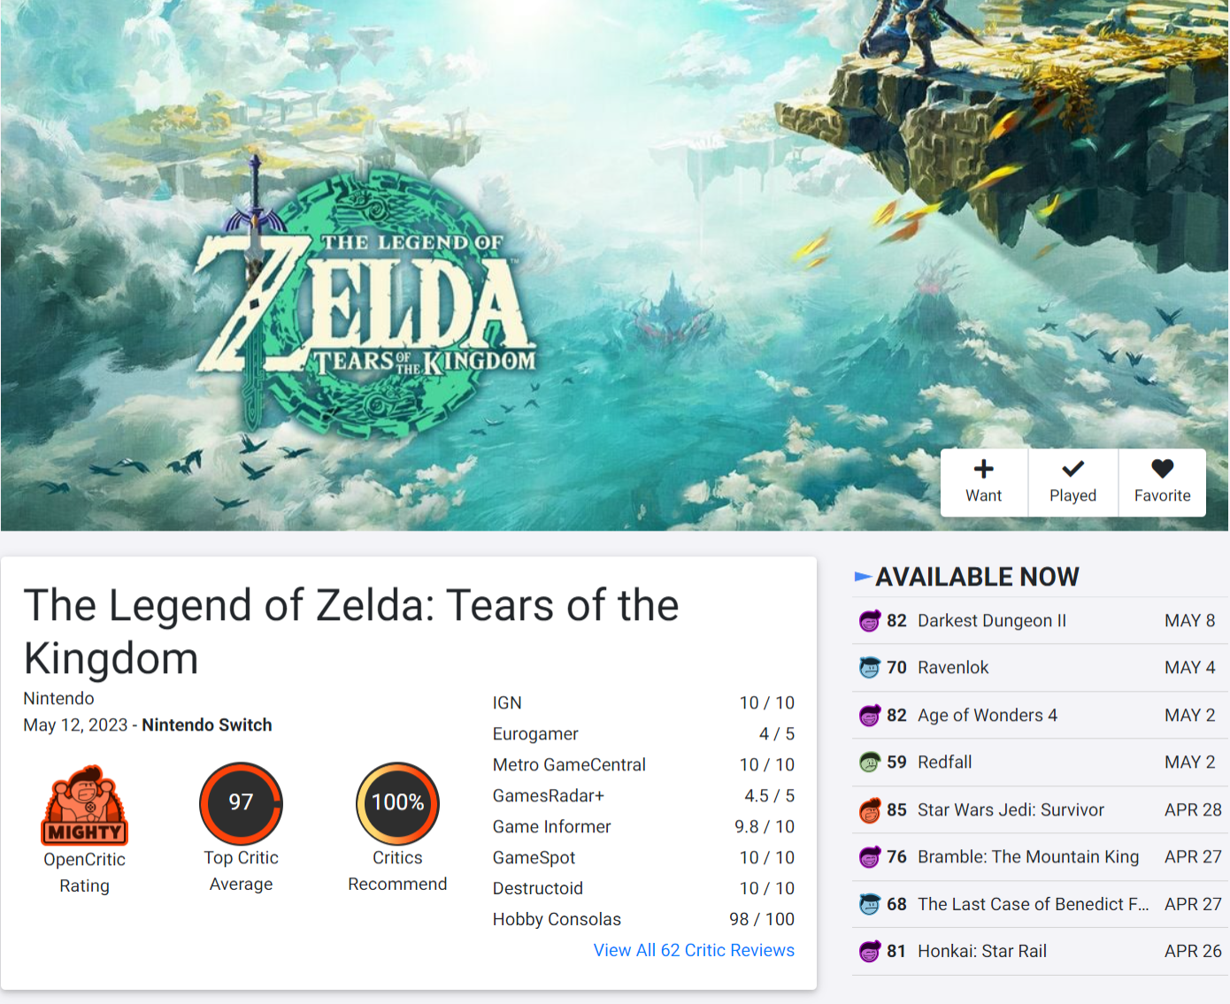Open the IGN review
The width and height of the screenshot is (1230, 1004).
coord(507,702)
